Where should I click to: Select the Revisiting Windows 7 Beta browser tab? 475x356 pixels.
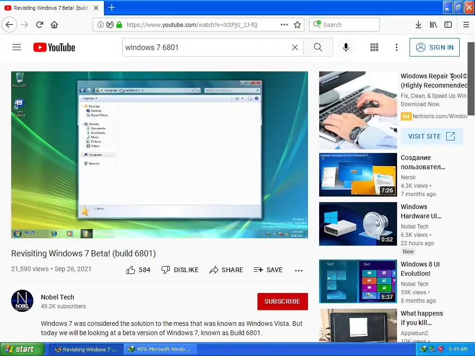tap(52, 8)
